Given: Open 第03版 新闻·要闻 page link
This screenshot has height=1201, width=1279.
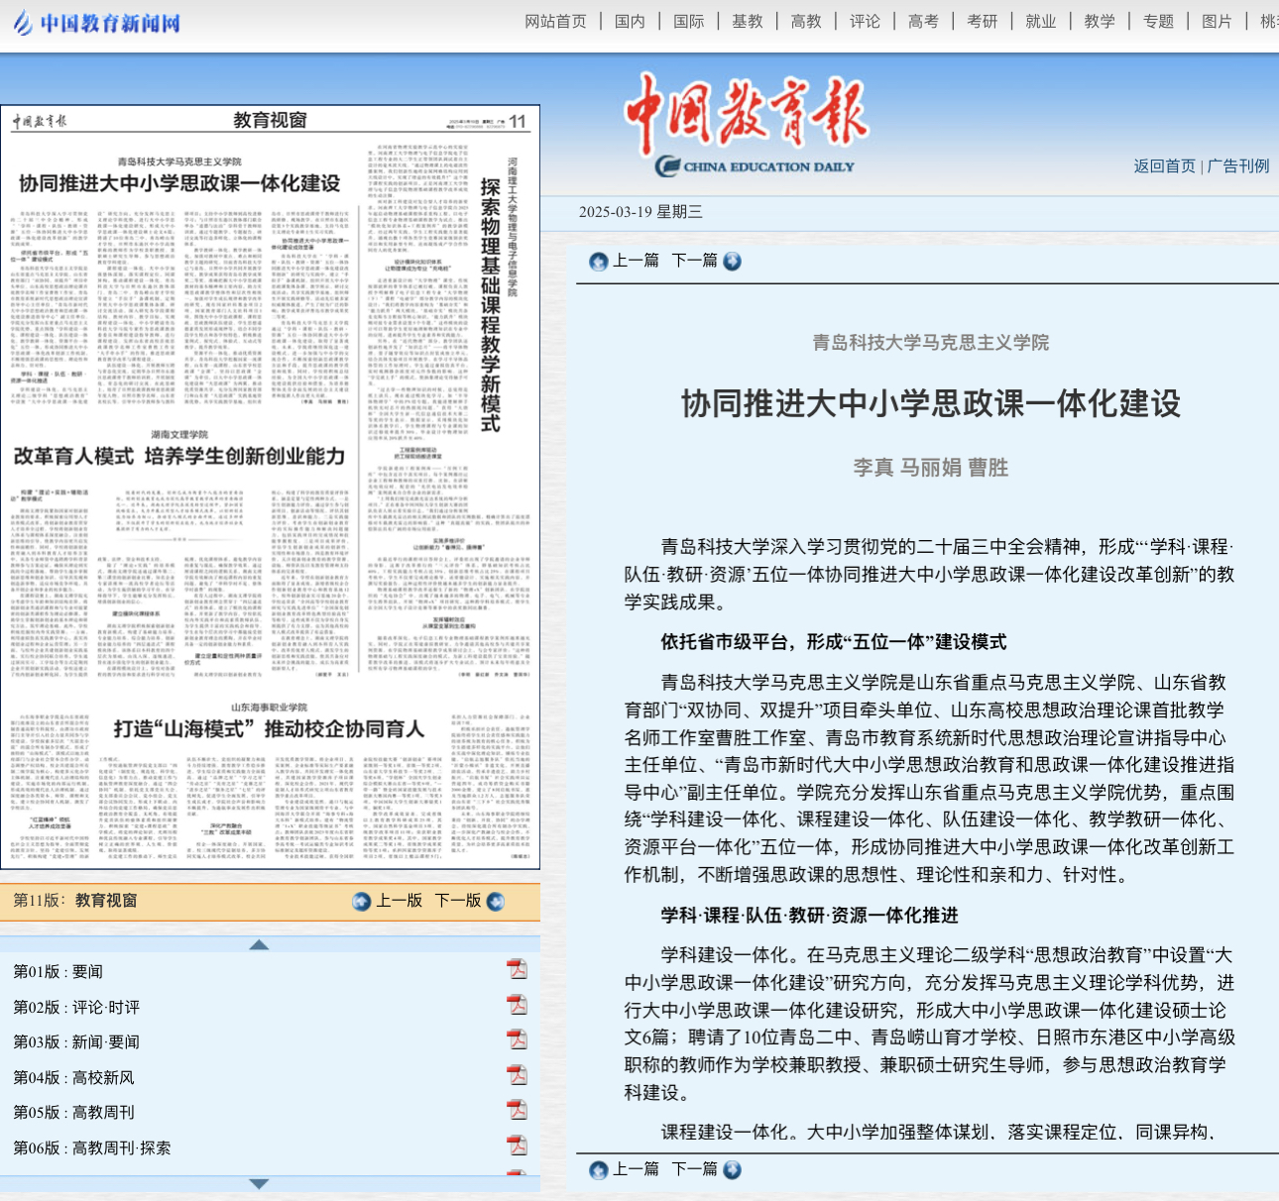Looking at the screenshot, I should pyautogui.click(x=76, y=1042).
